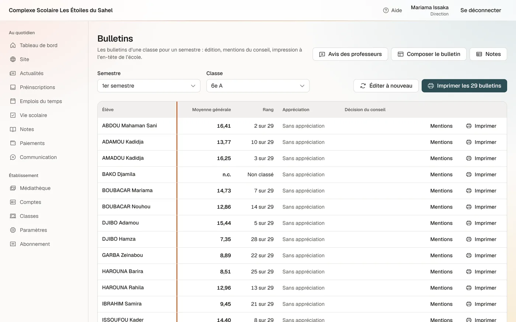Click the Notes button at top right
Screen dimensions: 516x322
point(488,54)
